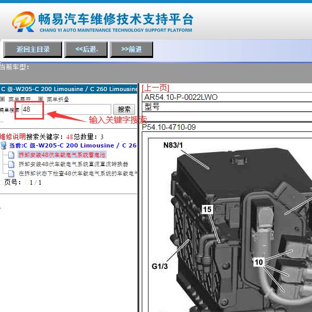Click the computer icon next to 当前:C 级
Image resolution: width=312 pixels, height=312 pixels.
pyautogui.click(x=4, y=145)
